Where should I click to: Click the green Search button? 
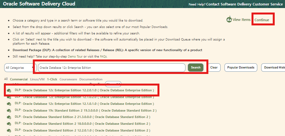pyautogui.click(x=195, y=68)
